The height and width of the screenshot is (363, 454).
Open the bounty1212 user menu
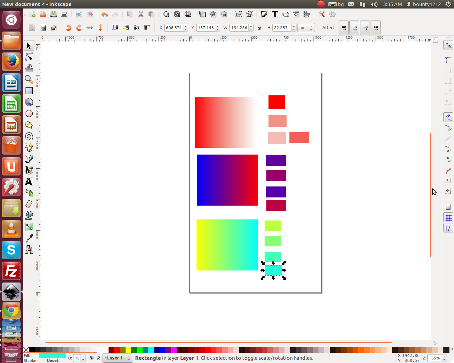tap(423, 4)
